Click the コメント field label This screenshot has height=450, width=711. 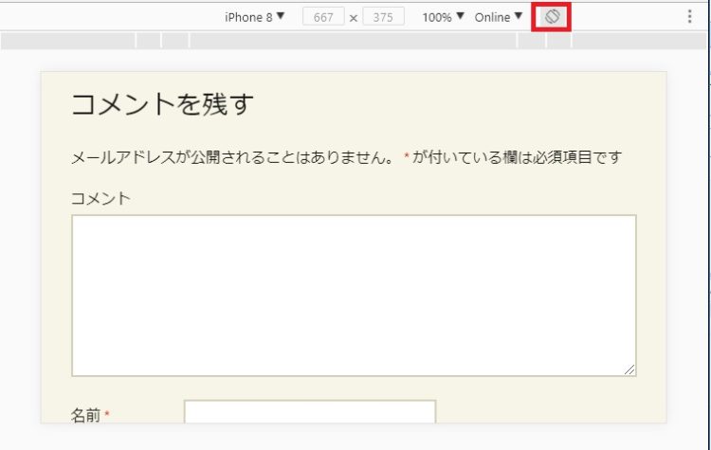(x=100, y=198)
